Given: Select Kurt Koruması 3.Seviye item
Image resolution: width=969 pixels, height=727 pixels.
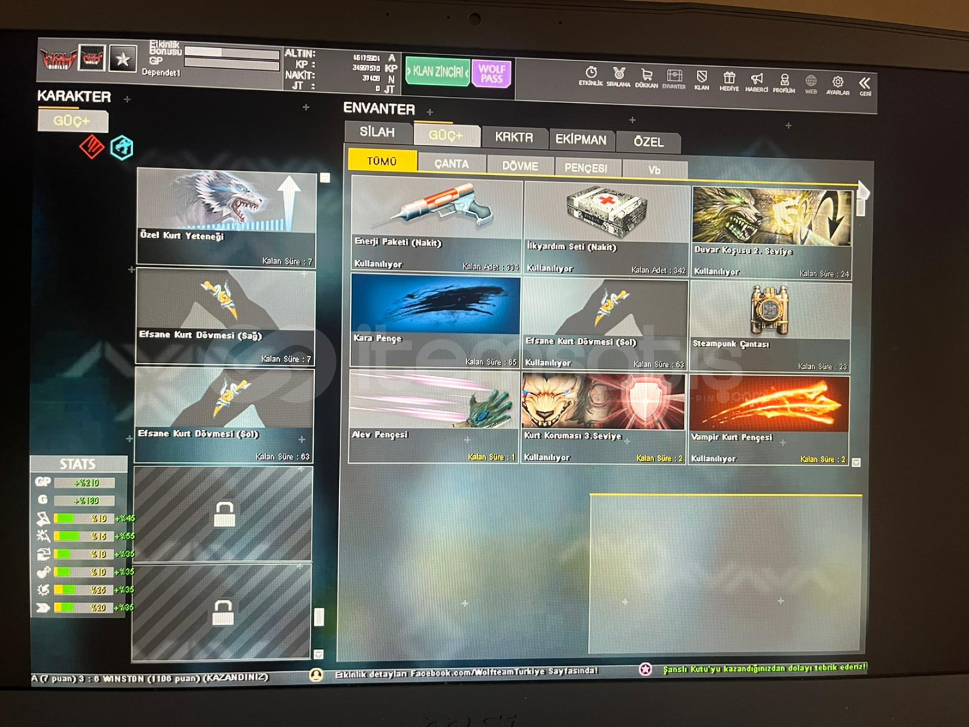Looking at the screenshot, I should (x=604, y=419).
